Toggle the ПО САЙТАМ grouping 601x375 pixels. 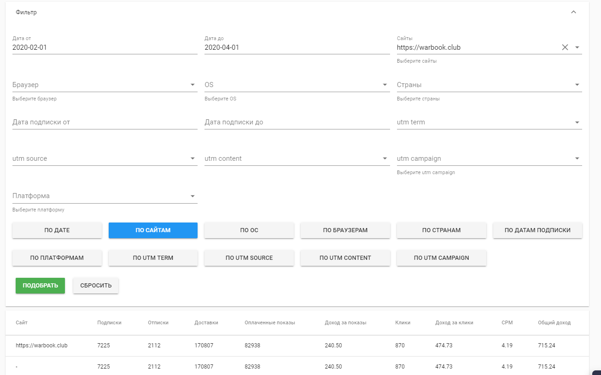(x=153, y=230)
